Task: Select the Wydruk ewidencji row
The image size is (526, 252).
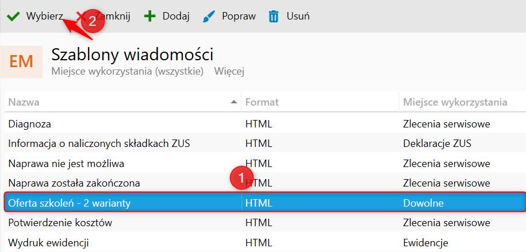Action: pos(265,242)
